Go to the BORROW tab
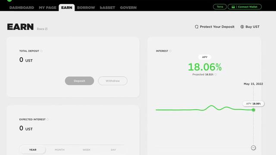Image resolution: width=276 pixels, height=155 pixels. pyautogui.click(x=86, y=8)
